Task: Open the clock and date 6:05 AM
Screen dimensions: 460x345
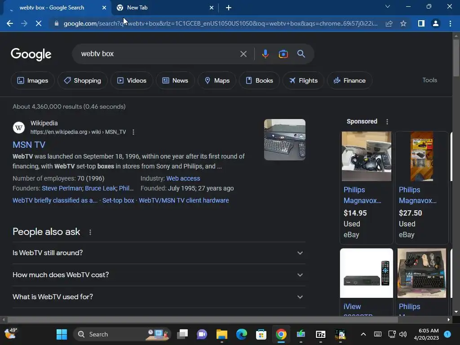Action: pos(427,334)
